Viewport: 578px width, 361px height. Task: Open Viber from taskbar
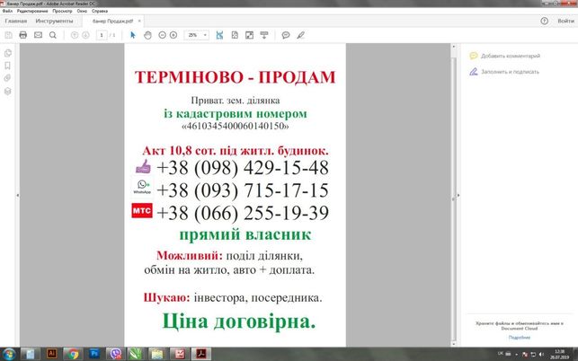pyautogui.click(x=116, y=354)
